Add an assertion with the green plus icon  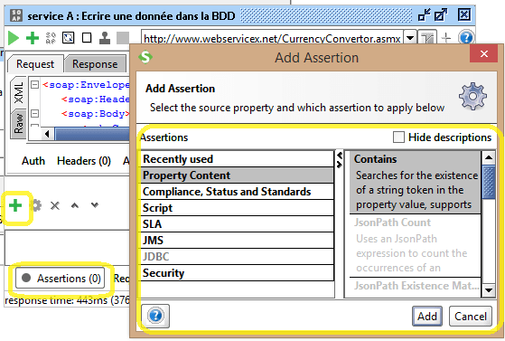tap(15, 205)
